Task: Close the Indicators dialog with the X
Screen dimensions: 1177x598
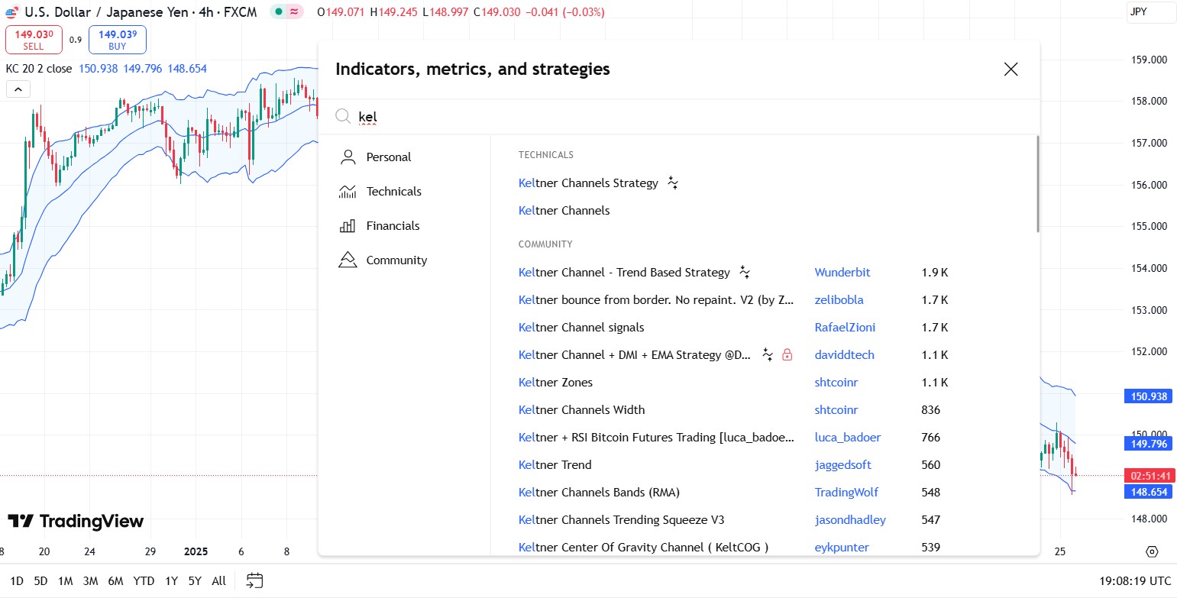Action: point(1010,69)
